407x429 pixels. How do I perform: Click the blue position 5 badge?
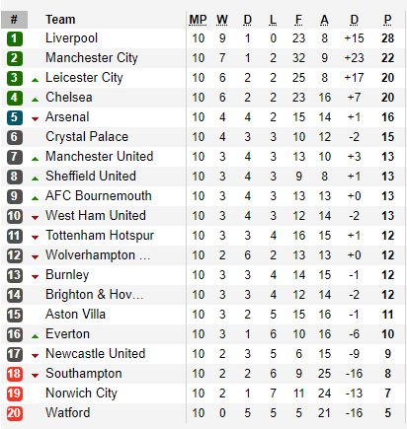pyautogui.click(x=15, y=117)
